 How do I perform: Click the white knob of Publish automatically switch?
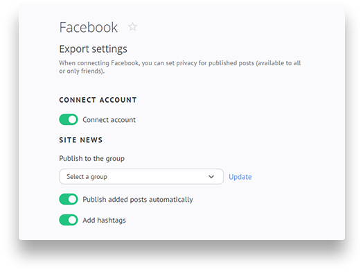pyautogui.click(x=73, y=199)
